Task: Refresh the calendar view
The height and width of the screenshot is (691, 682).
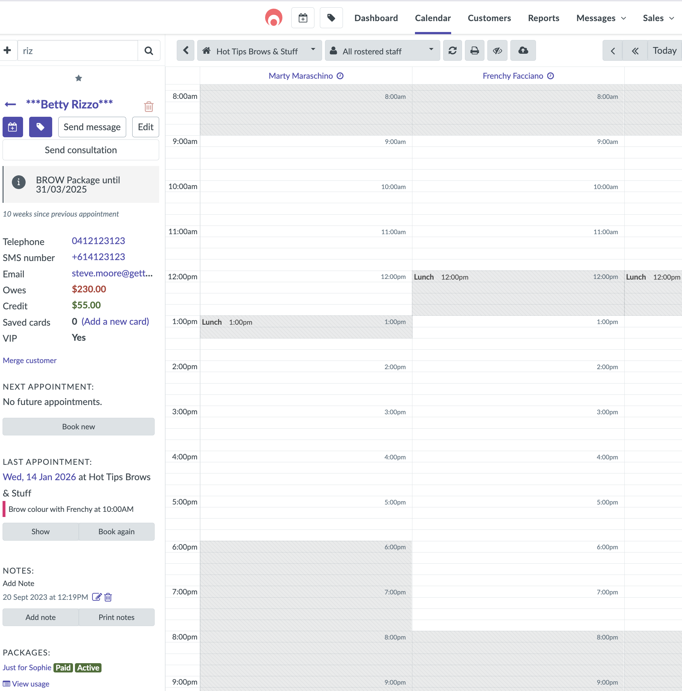Action: click(452, 51)
